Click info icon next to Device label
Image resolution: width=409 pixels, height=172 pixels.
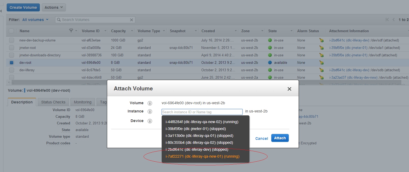pos(150,121)
